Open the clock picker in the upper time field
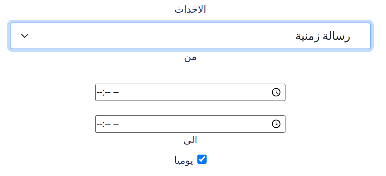The width and height of the screenshot is (386, 176). tap(276, 92)
